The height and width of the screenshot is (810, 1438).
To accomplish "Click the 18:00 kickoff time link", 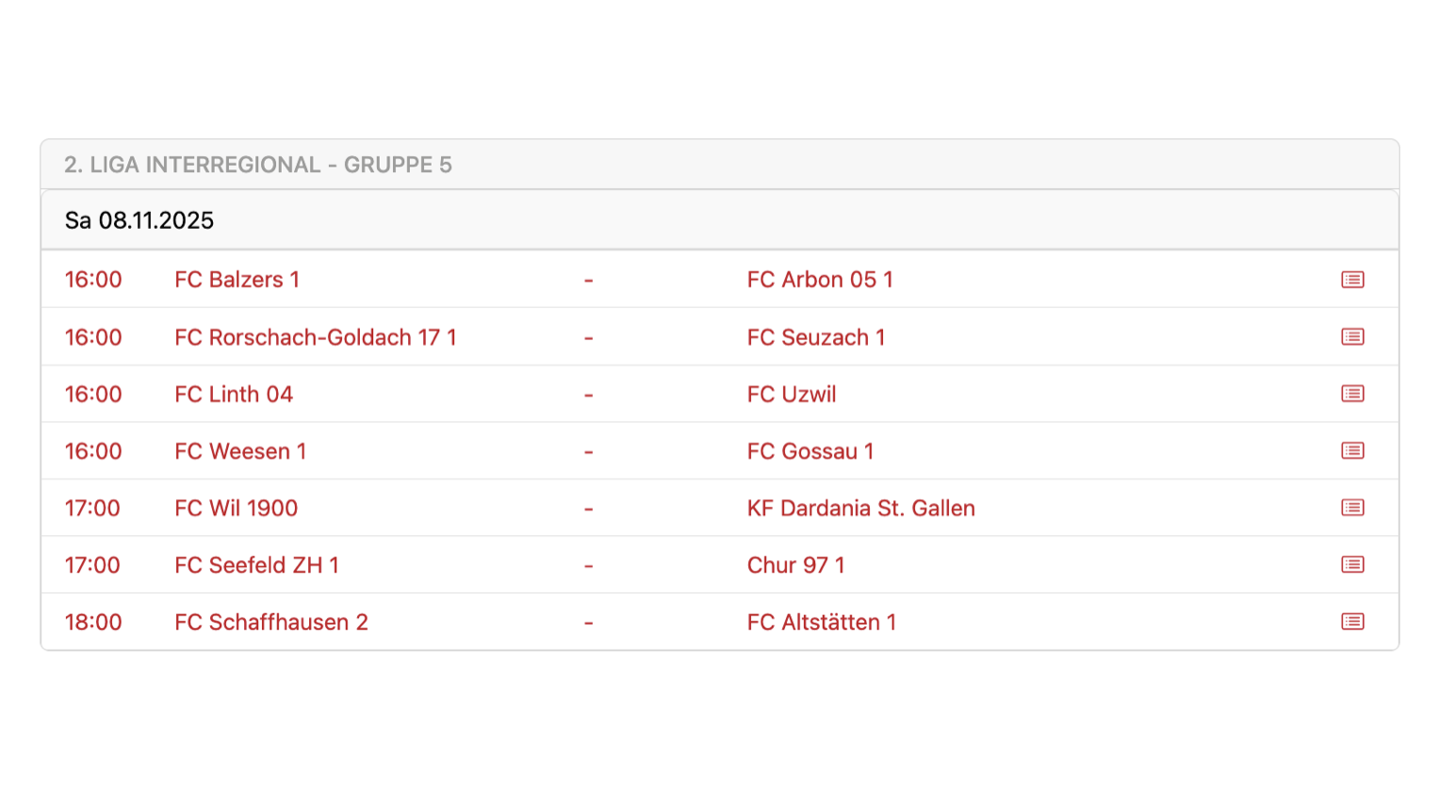I will click(92, 623).
